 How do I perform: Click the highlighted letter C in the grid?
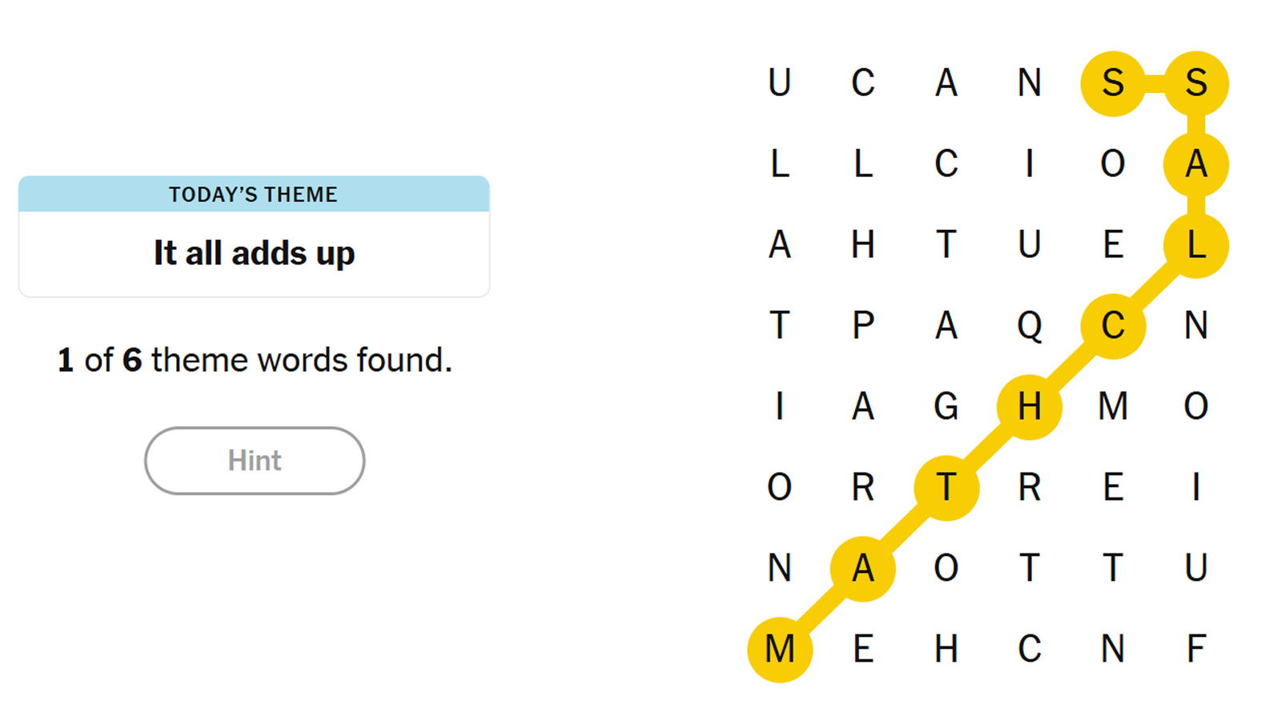1113,325
